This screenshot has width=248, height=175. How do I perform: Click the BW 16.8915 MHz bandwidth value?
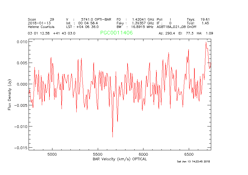pyautogui.click(x=142, y=27)
